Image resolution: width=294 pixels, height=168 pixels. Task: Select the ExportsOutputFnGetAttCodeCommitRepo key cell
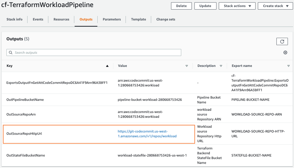(57, 83)
